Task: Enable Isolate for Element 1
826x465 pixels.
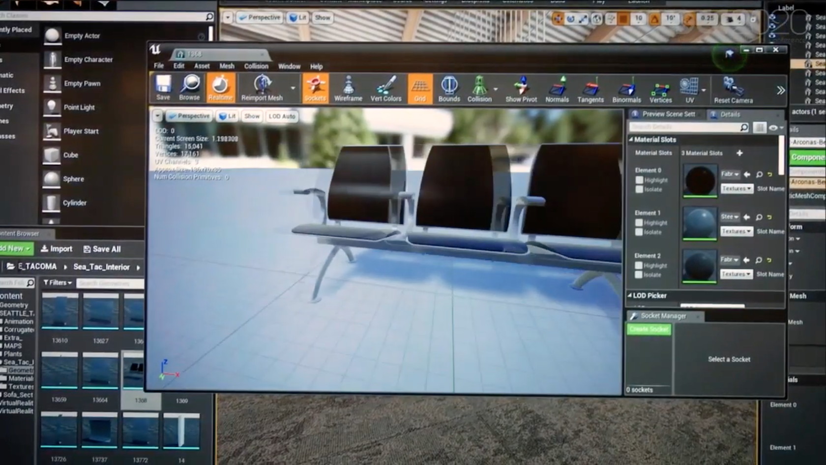Action: point(639,232)
